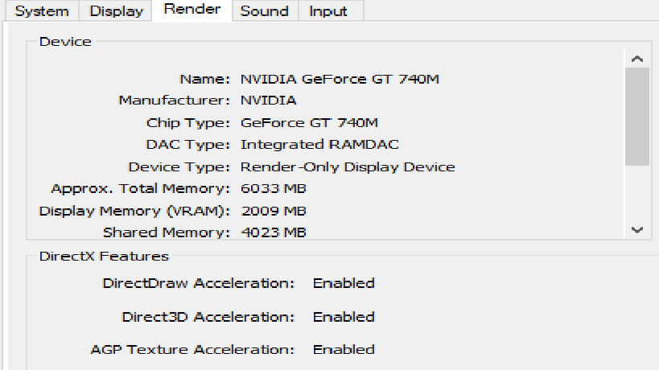Click the Device list scroll up arrow
This screenshot has height=370, width=659.
pyautogui.click(x=637, y=59)
